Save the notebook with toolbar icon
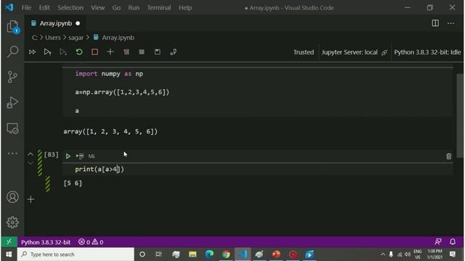 [158, 52]
